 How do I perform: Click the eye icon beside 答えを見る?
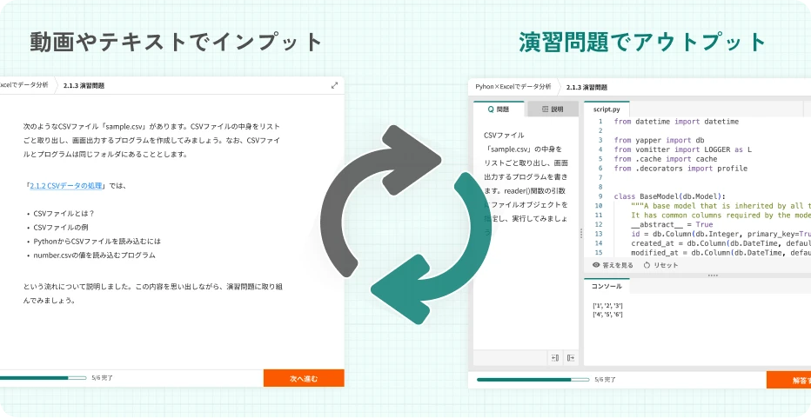click(x=596, y=265)
